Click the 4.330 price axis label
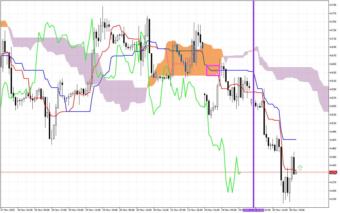The image size is (340, 213). 333,199
